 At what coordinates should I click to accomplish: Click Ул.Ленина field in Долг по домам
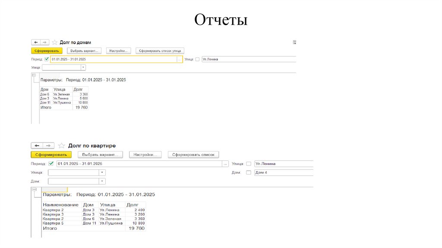click(249, 59)
